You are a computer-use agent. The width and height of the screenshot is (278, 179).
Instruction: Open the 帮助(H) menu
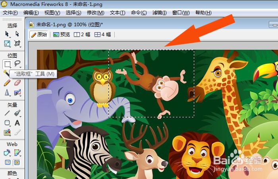(x=203, y=13)
